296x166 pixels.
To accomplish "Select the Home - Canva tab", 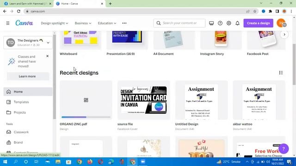I will pos(79,4).
